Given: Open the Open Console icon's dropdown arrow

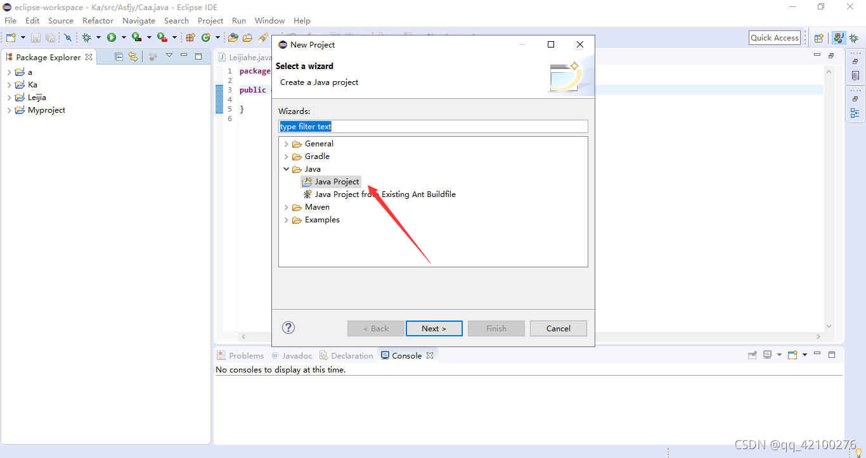Looking at the screenshot, I should 805,355.
